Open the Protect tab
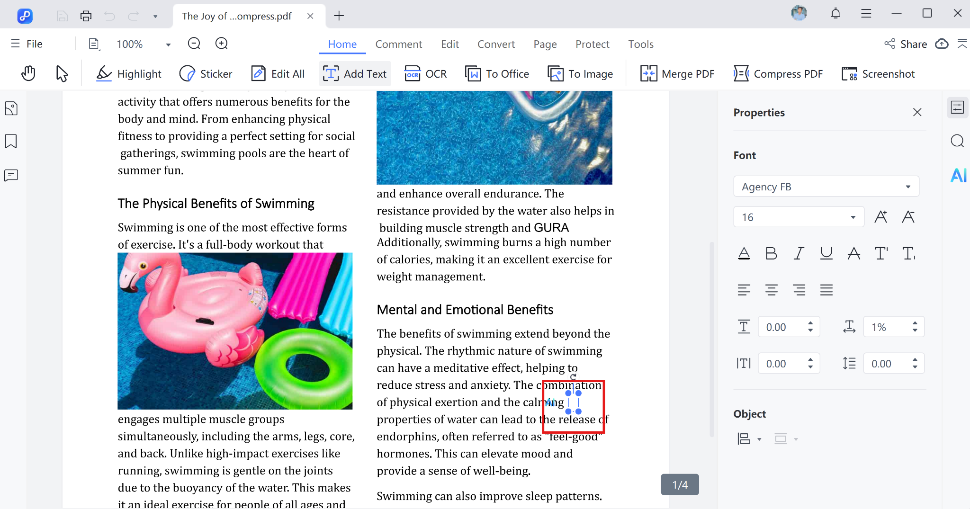Screen dimensions: 970x509 pyautogui.click(x=592, y=44)
